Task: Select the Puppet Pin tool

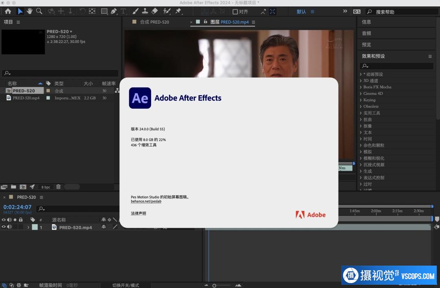Action: pos(178,11)
